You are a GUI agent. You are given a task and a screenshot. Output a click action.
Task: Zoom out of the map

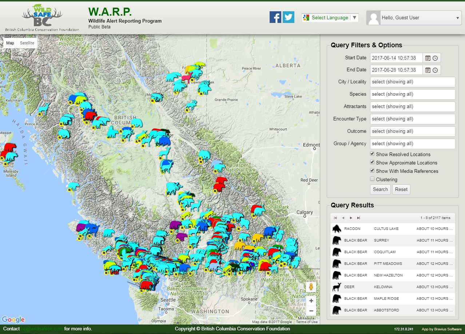[311, 311]
